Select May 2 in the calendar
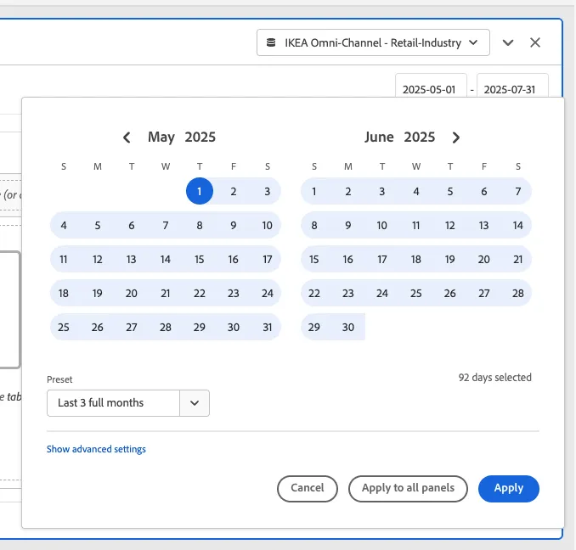The image size is (576, 550). click(234, 191)
